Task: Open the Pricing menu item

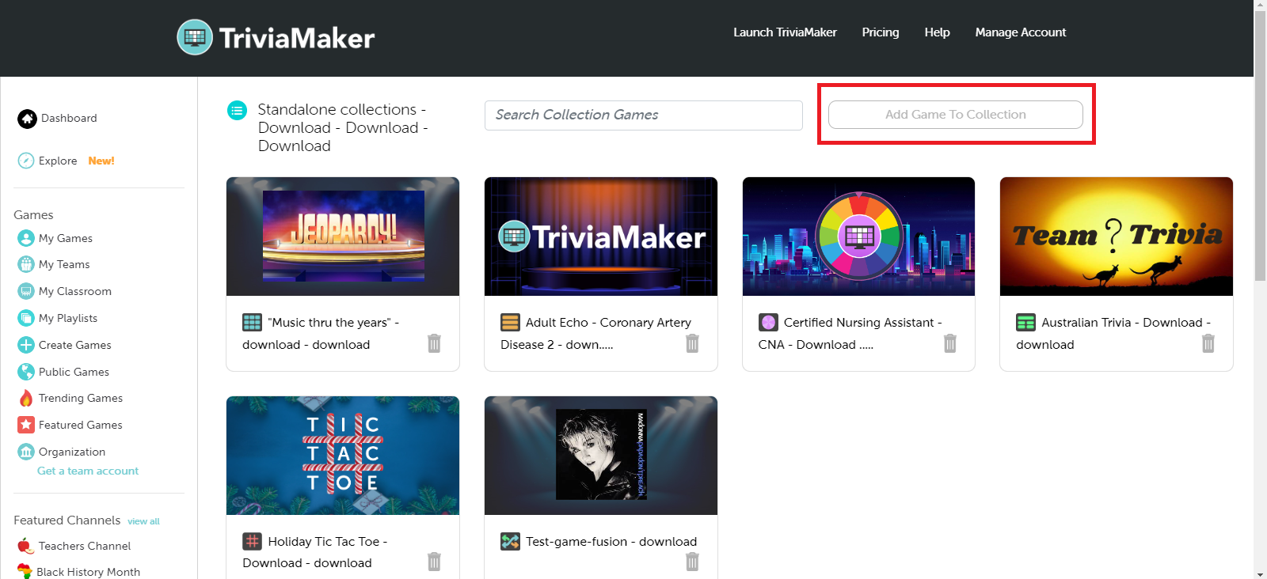Action: 880,32
